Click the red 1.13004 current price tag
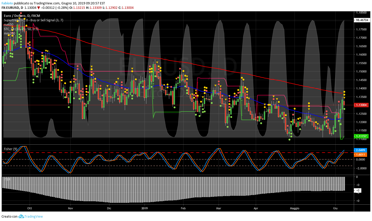Image resolution: width=372 pixels, height=221 pixels. click(x=362, y=105)
